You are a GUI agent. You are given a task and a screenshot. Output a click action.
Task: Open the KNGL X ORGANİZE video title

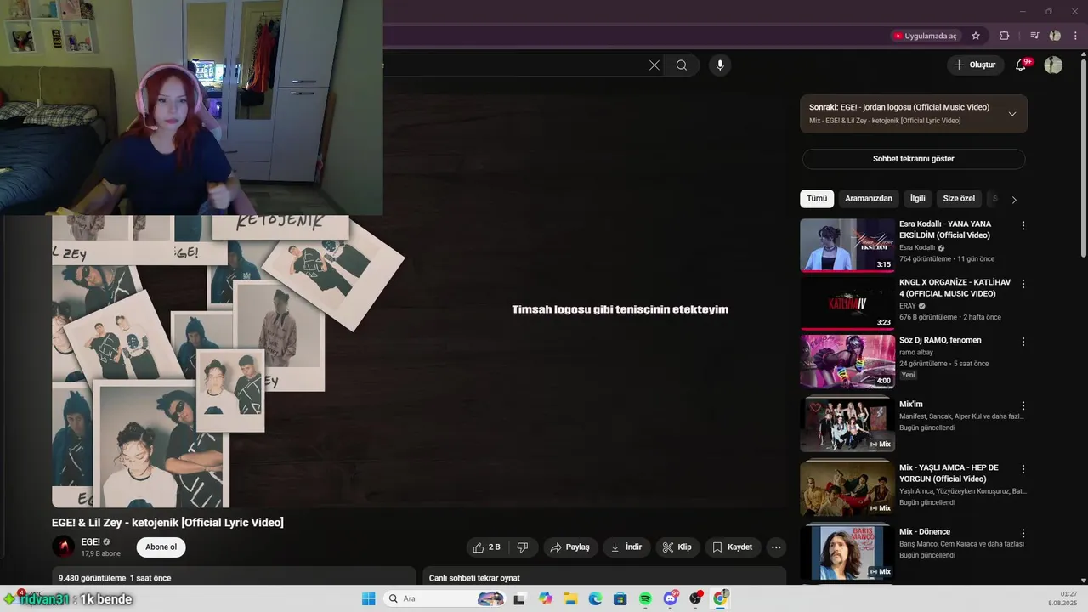click(954, 288)
